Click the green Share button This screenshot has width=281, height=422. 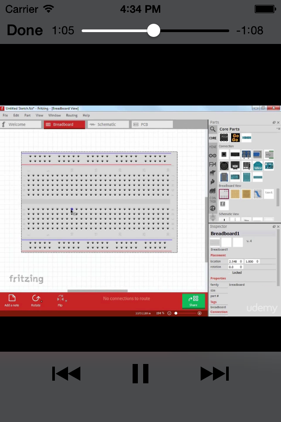click(193, 301)
